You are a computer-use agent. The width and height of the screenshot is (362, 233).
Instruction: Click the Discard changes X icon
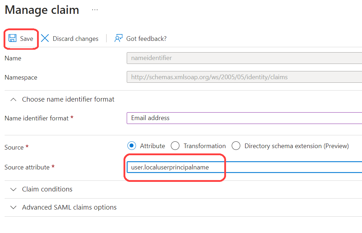pos(45,38)
